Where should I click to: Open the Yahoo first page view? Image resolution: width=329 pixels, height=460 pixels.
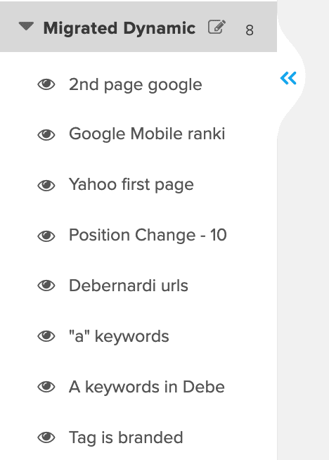coord(131,185)
